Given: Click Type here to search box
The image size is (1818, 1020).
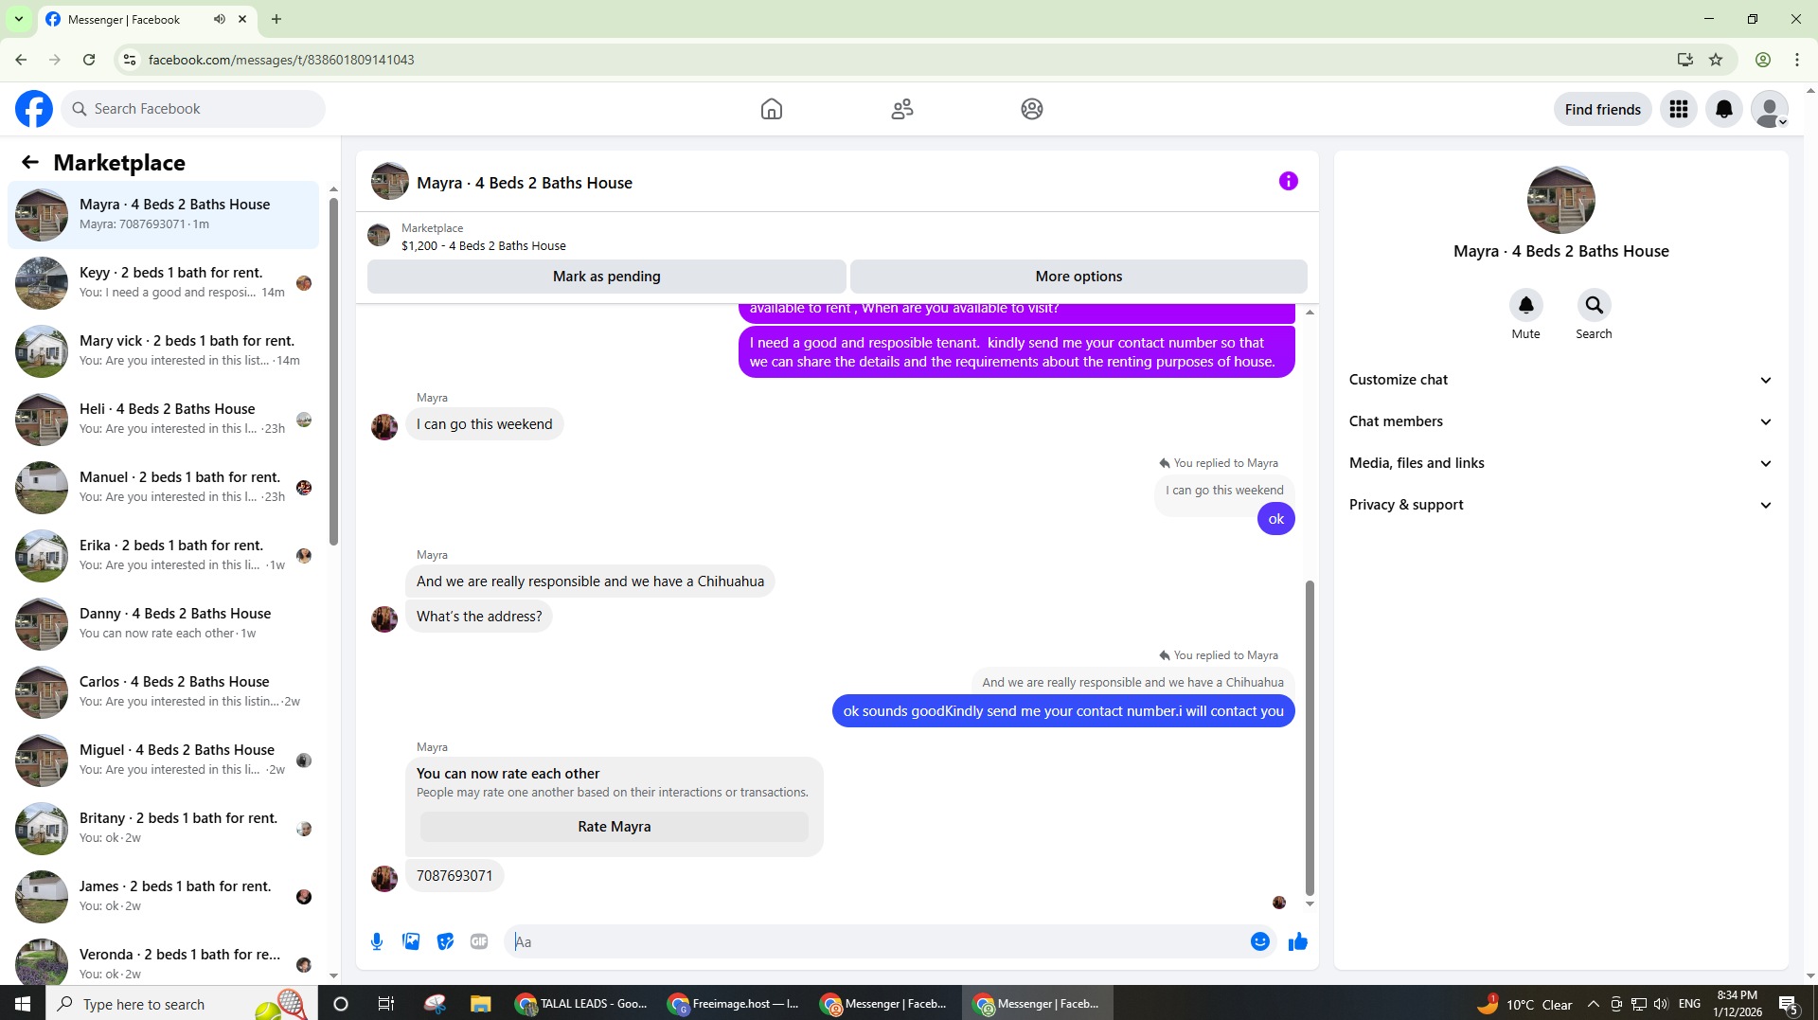Looking at the screenshot, I should pos(180,1003).
